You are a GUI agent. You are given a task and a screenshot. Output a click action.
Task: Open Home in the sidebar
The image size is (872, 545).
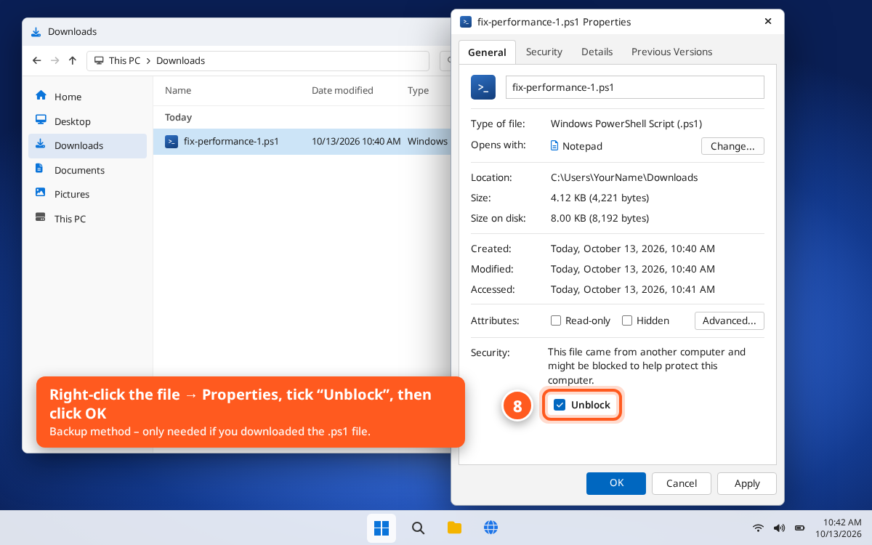[x=87, y=97]
